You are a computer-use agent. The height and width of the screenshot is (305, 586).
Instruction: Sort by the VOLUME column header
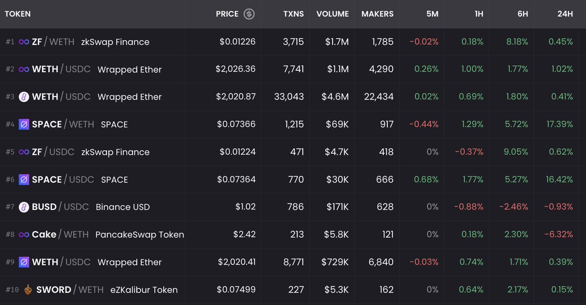pos(333,14)
